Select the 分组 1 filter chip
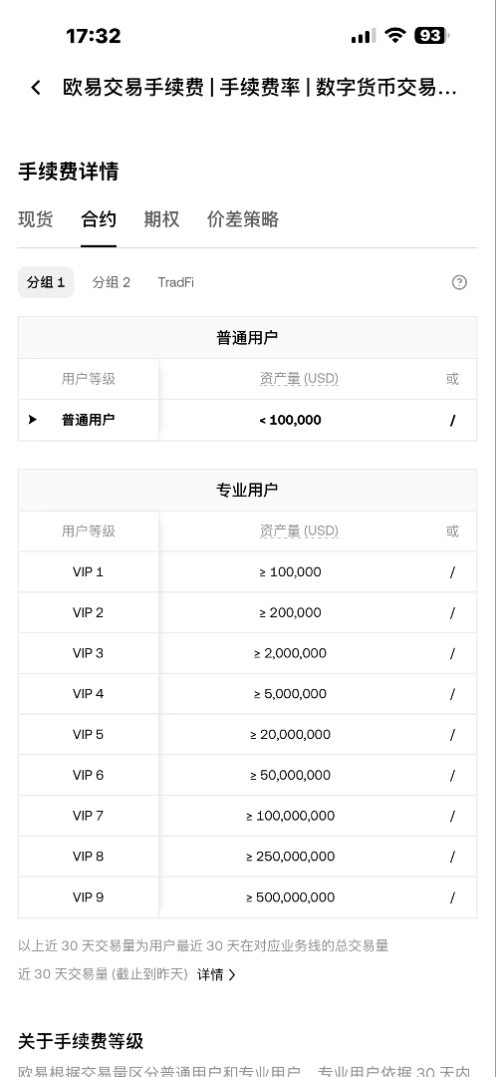 [x=45, y=282]
